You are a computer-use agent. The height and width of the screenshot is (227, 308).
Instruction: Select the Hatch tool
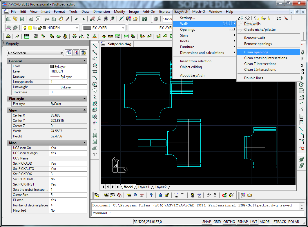pos(95,135)
